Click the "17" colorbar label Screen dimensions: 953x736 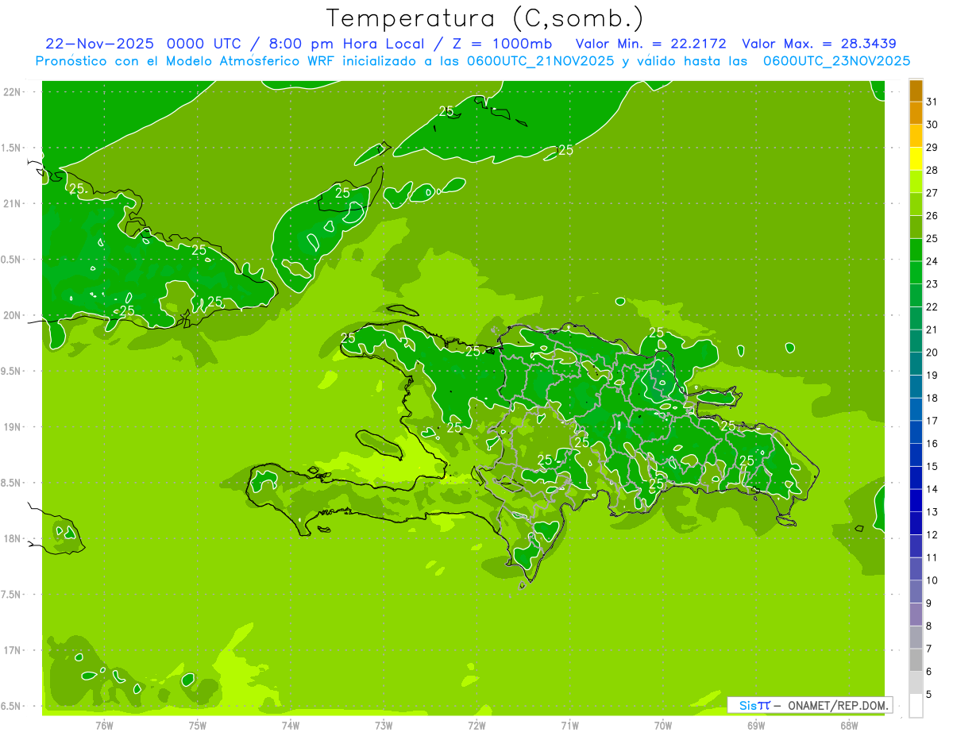[932, 421]
